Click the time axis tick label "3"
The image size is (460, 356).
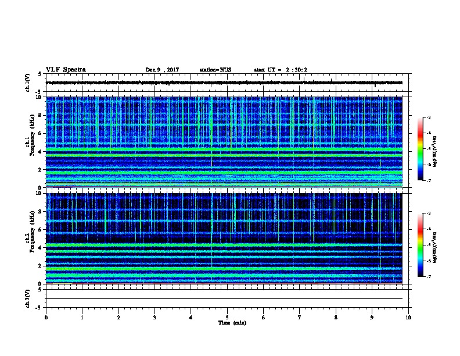coord(154,317)
